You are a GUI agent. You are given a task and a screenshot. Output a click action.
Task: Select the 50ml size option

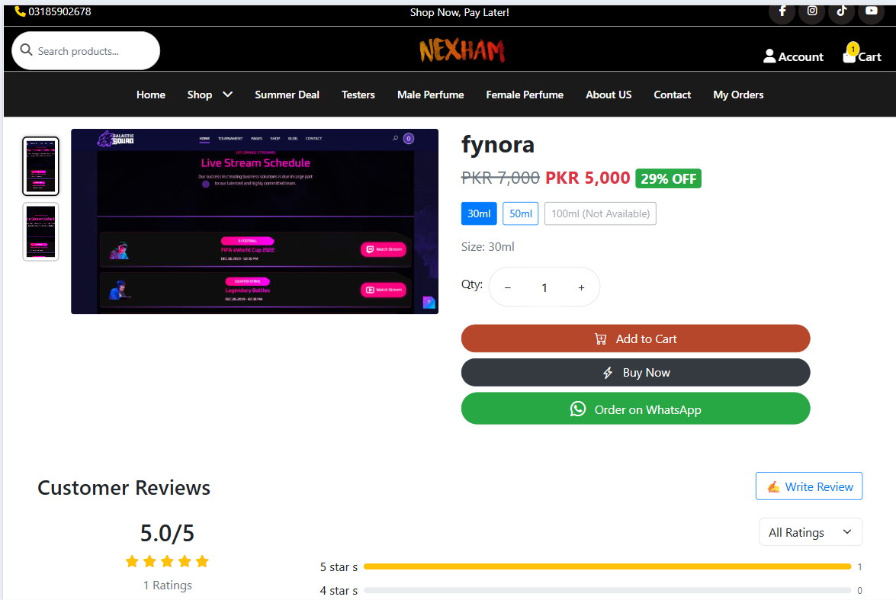521,213
